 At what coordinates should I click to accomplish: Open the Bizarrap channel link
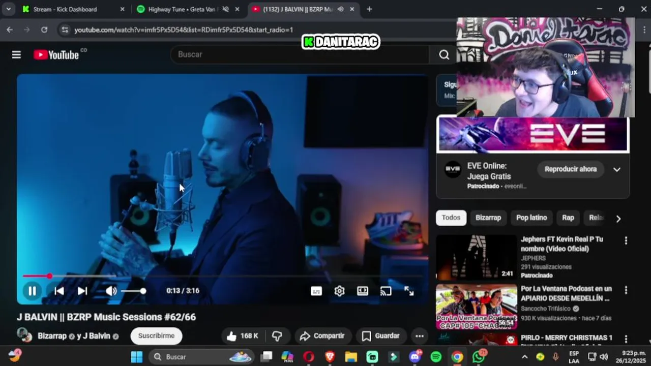click(52, 336)
